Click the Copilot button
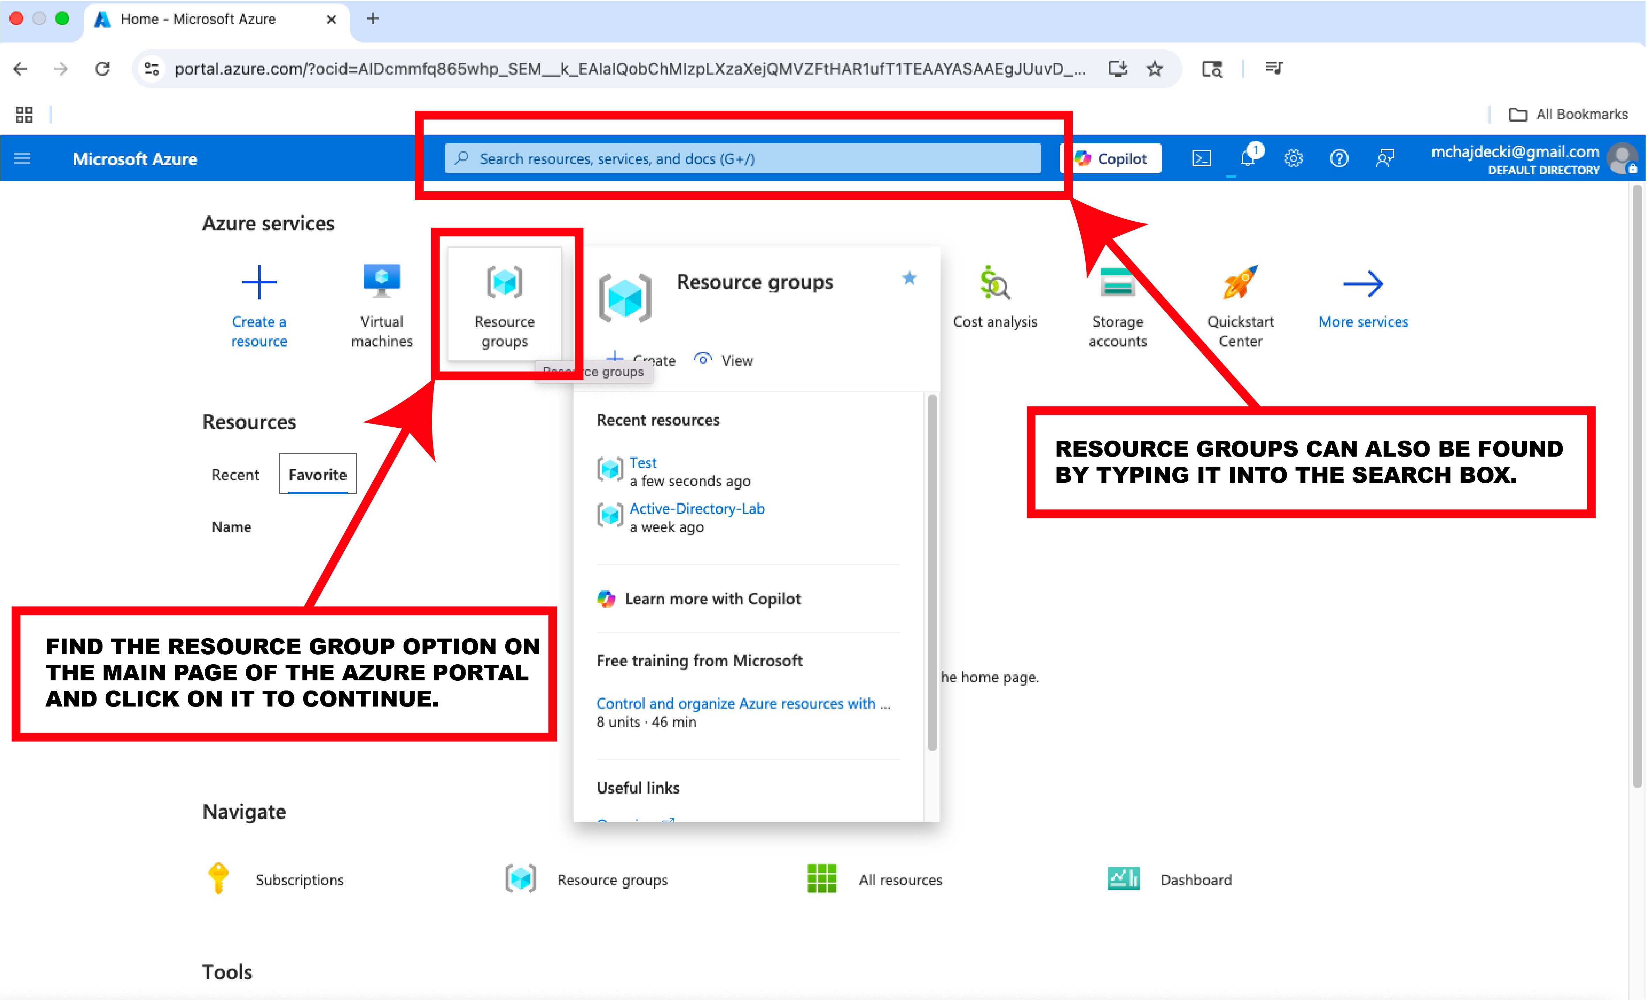 coord(1111,159)
